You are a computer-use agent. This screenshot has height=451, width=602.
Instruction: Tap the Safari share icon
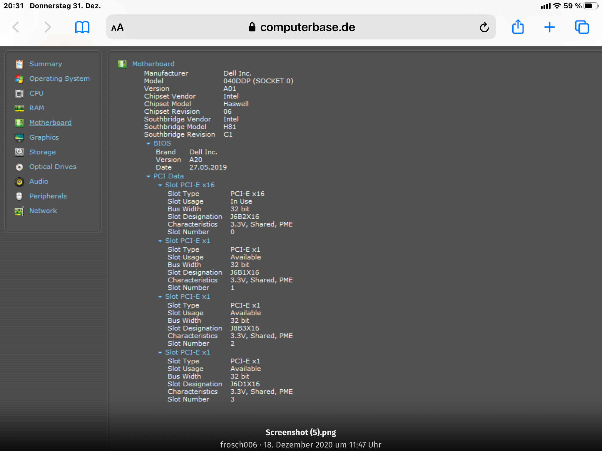tap(518, 27)
